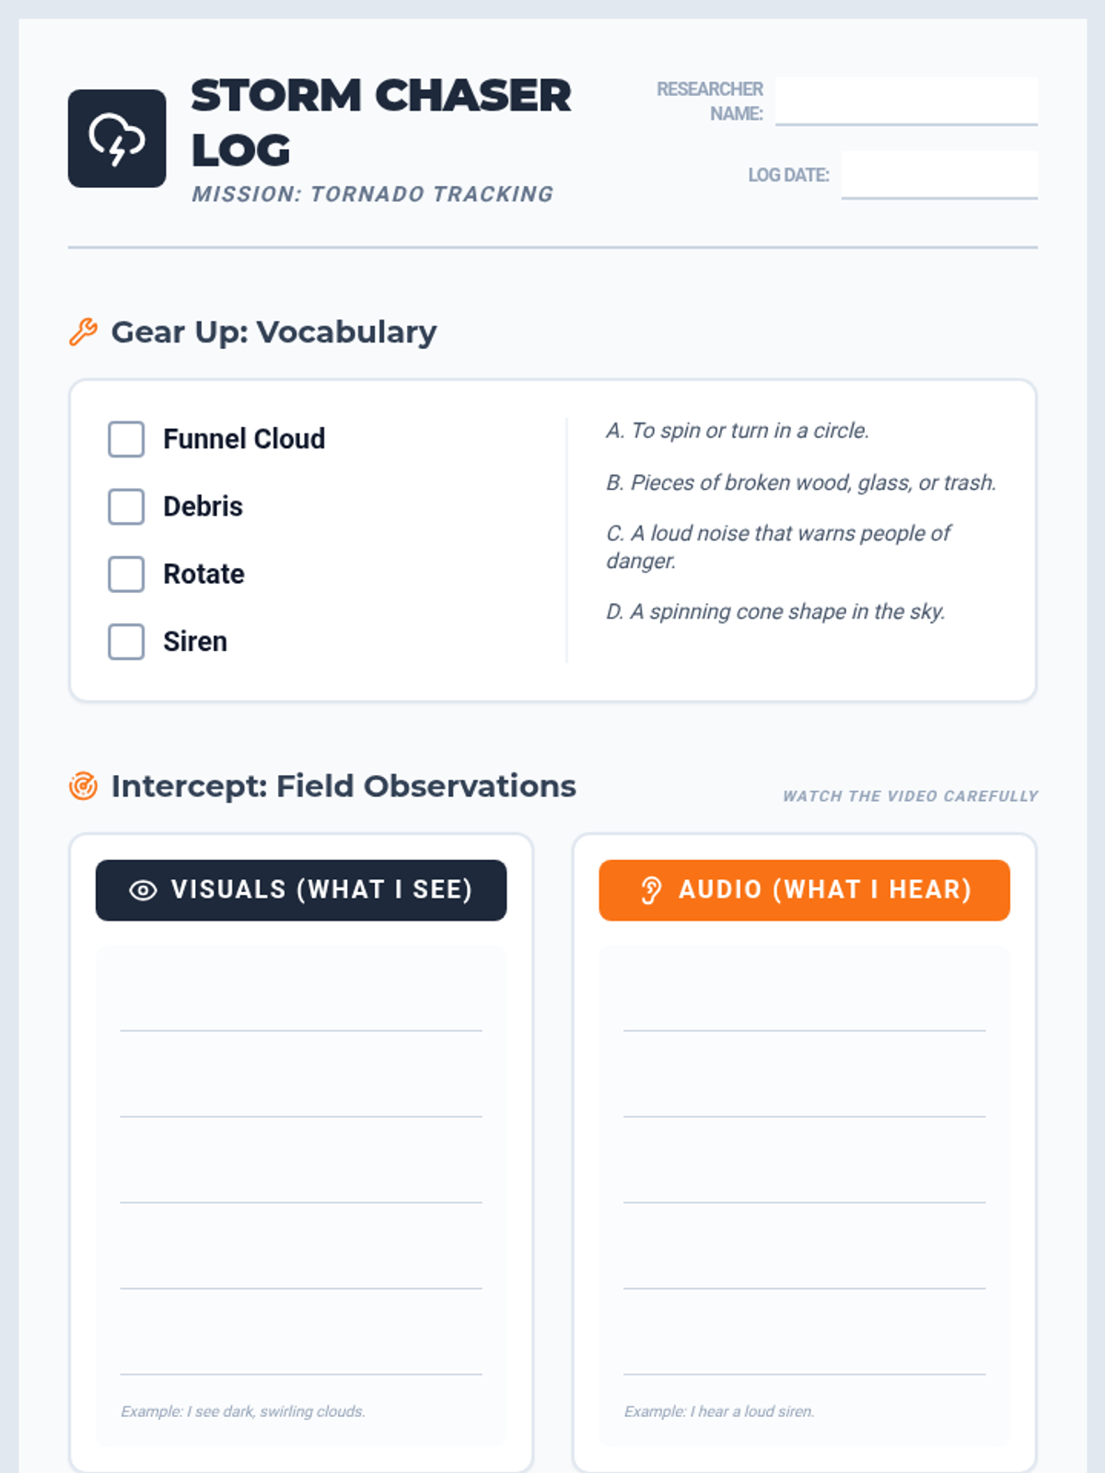Click the ear icon in Audio header

click(x=651, y=890)
